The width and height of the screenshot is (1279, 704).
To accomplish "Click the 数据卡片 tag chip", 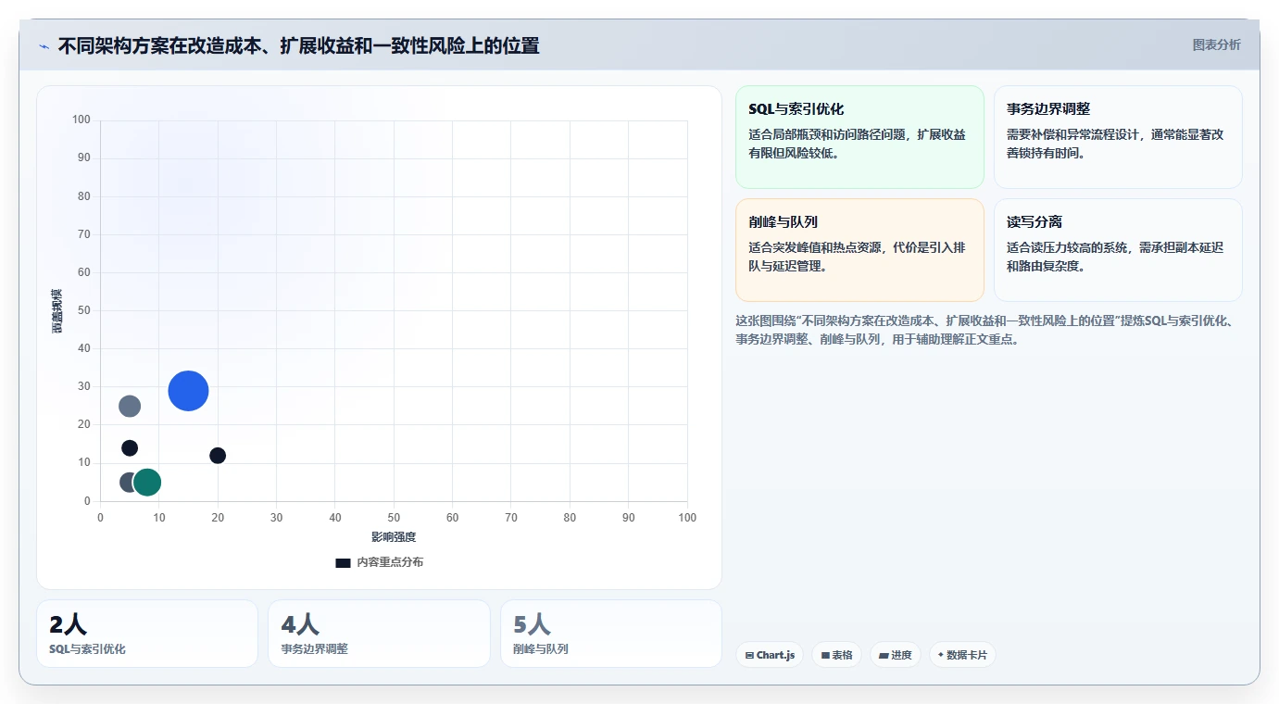I will tap(962, 655).
